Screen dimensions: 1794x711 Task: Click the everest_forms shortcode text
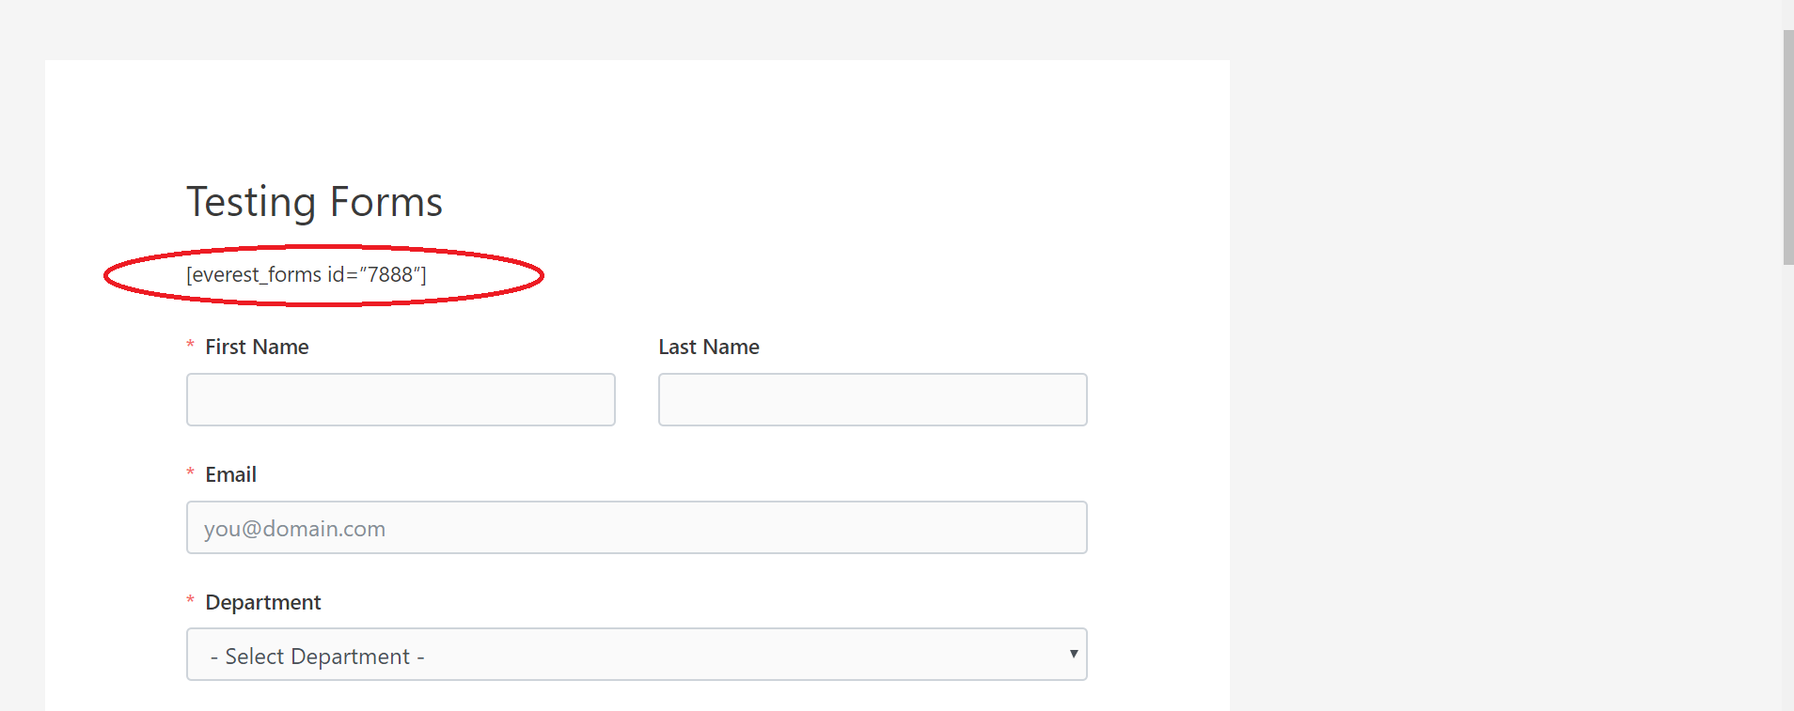(307, 274)
